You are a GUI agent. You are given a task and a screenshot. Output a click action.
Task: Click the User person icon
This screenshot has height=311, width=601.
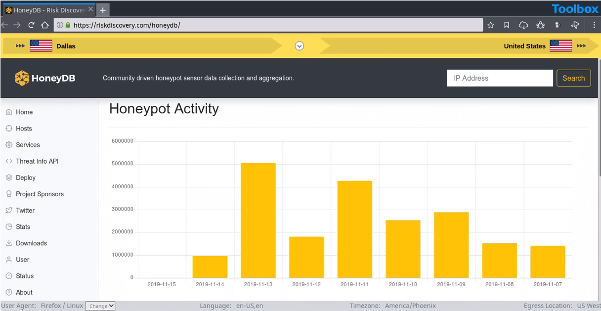pos(9,260)
